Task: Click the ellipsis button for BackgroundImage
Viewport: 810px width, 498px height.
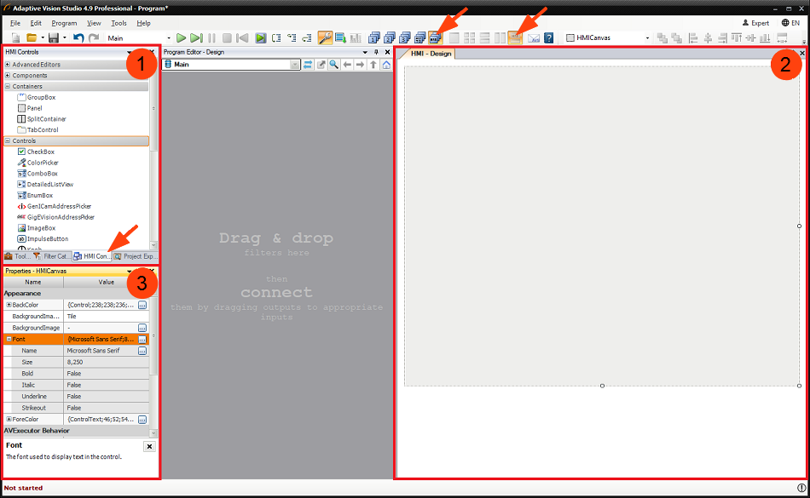Action: 142,328
